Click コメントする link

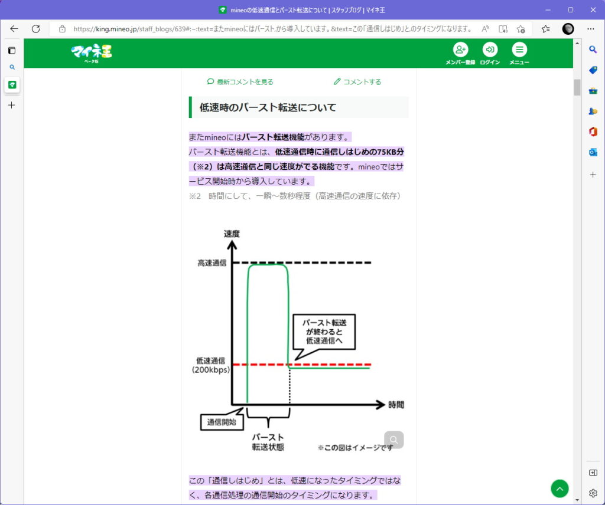(x=357, y=81)
